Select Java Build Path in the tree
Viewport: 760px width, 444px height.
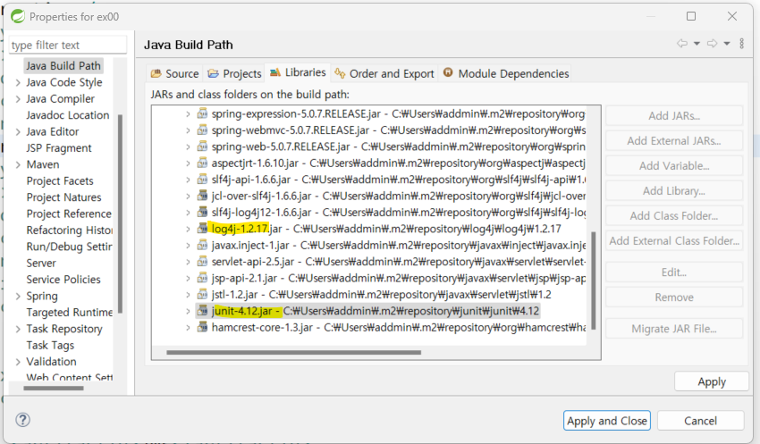tap(63, 66)
